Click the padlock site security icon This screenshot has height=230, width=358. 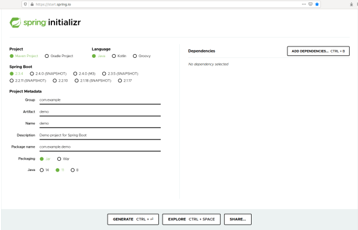(x=32, y=4)
